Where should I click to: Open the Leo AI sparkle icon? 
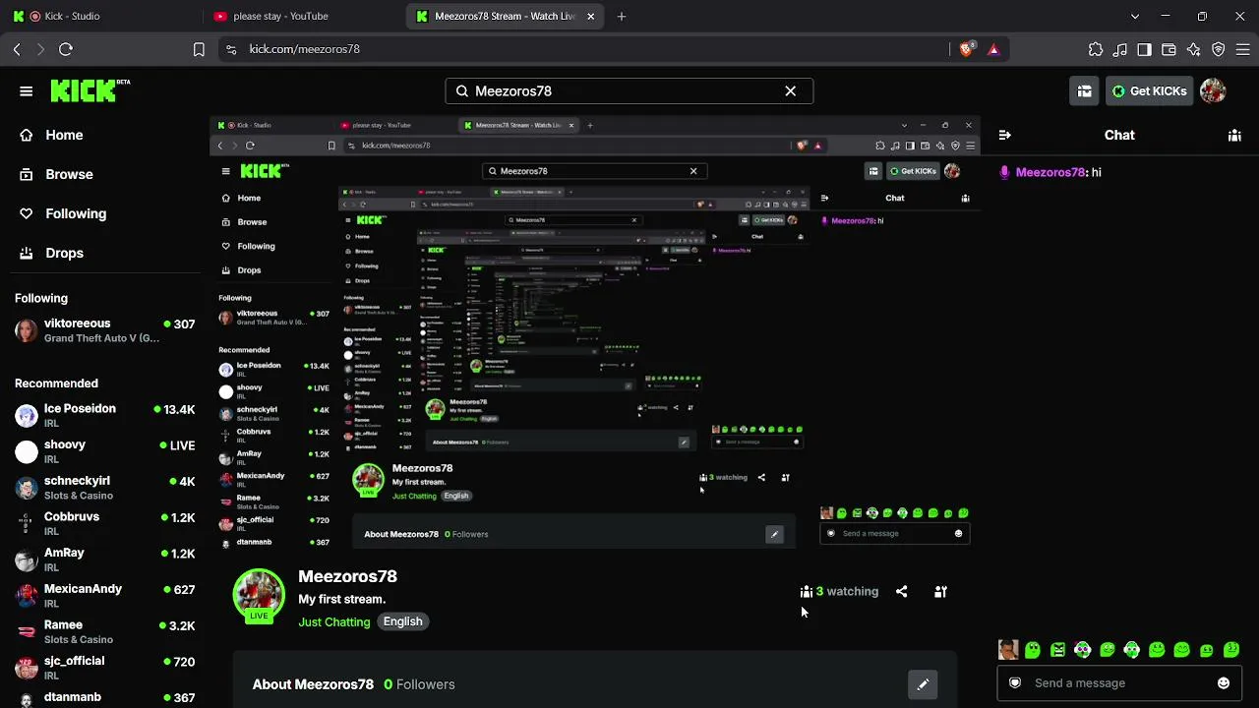click(x=1194, y=49)
